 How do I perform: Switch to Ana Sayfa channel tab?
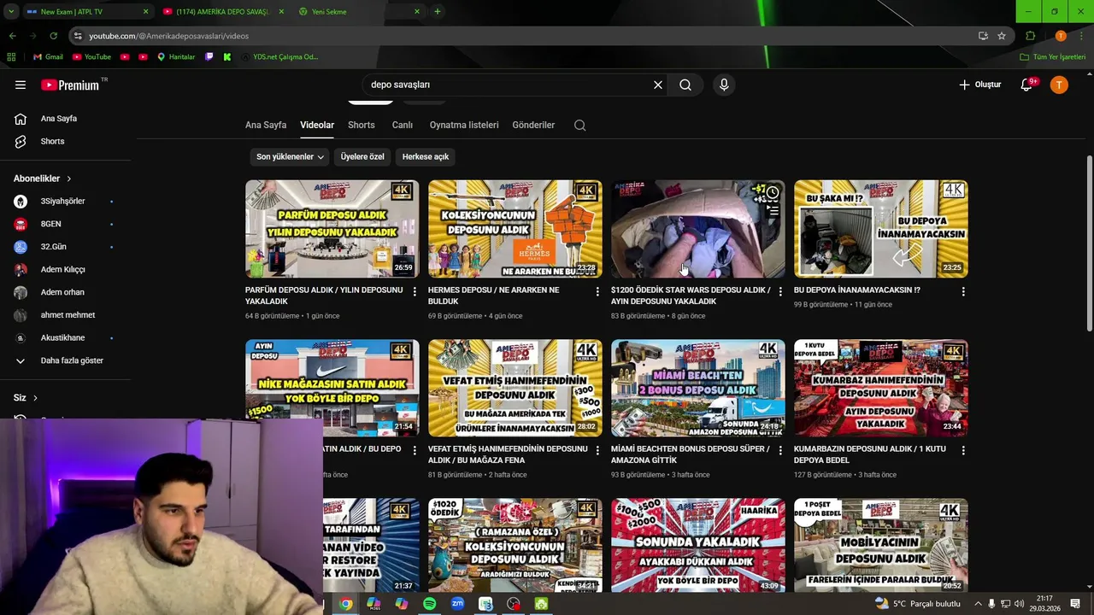pyautogui.click(x=266, y=125)
